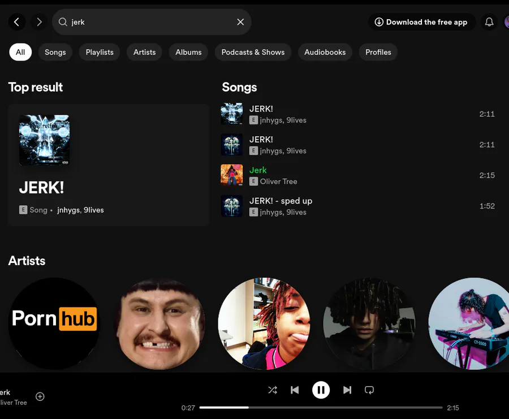The image size is (509, 419).
Task: Select the green 'Jerk' song title
Action: (258, 170)
